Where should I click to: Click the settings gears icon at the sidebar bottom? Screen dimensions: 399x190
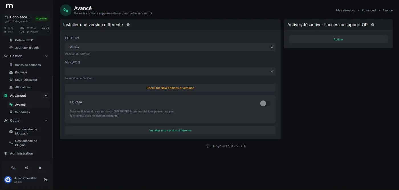tap(13, 168)
